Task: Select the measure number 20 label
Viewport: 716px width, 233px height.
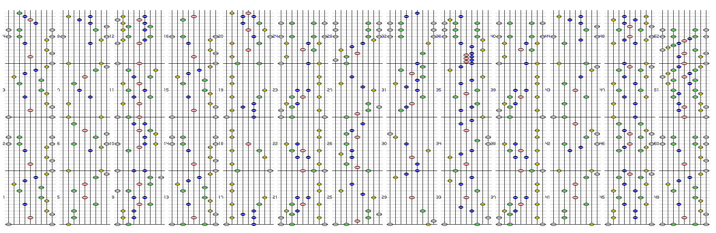Action: tap(221, 36)
